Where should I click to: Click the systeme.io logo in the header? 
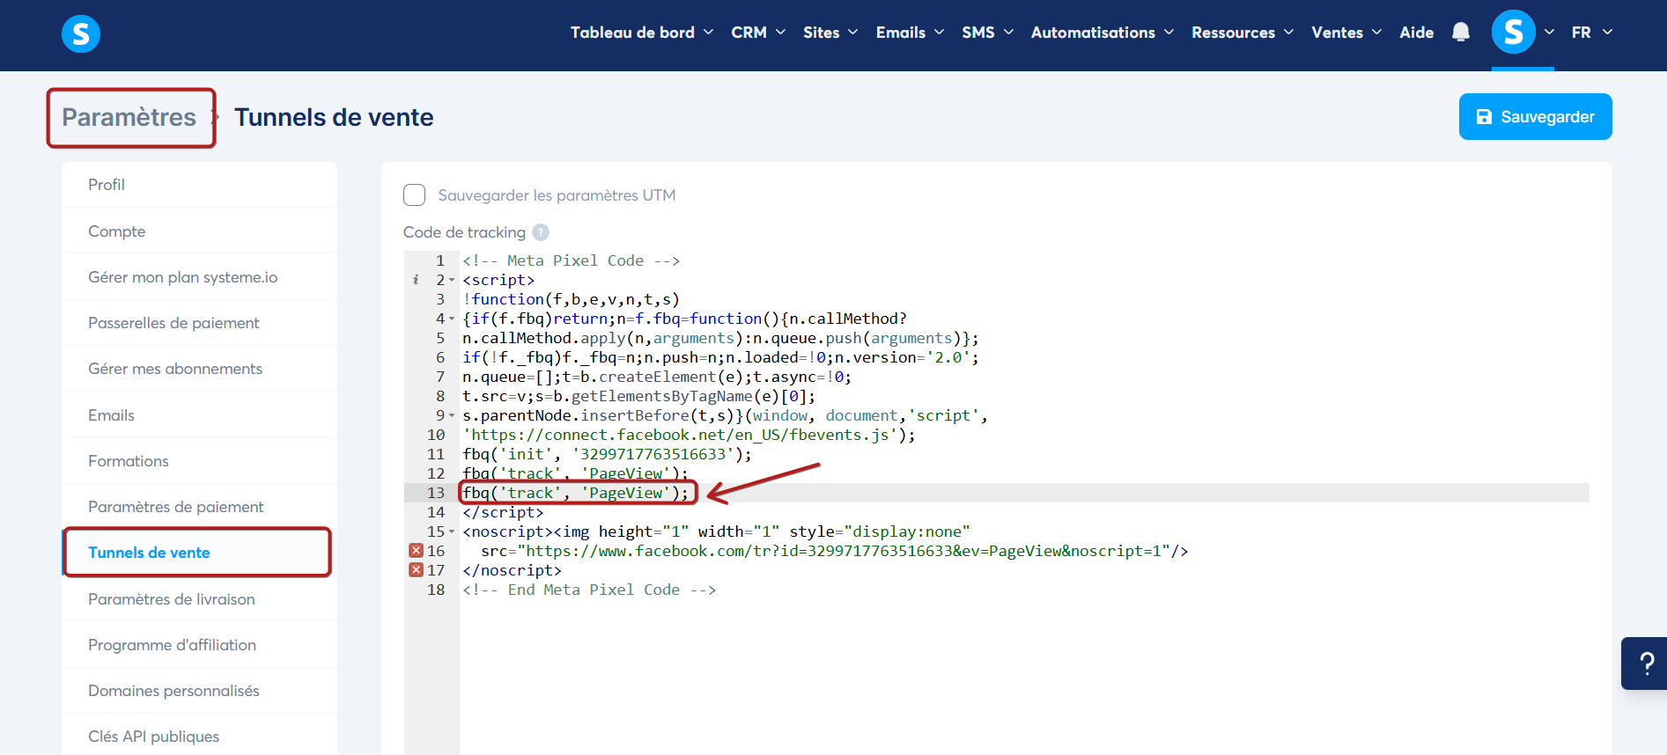point(81,33)
